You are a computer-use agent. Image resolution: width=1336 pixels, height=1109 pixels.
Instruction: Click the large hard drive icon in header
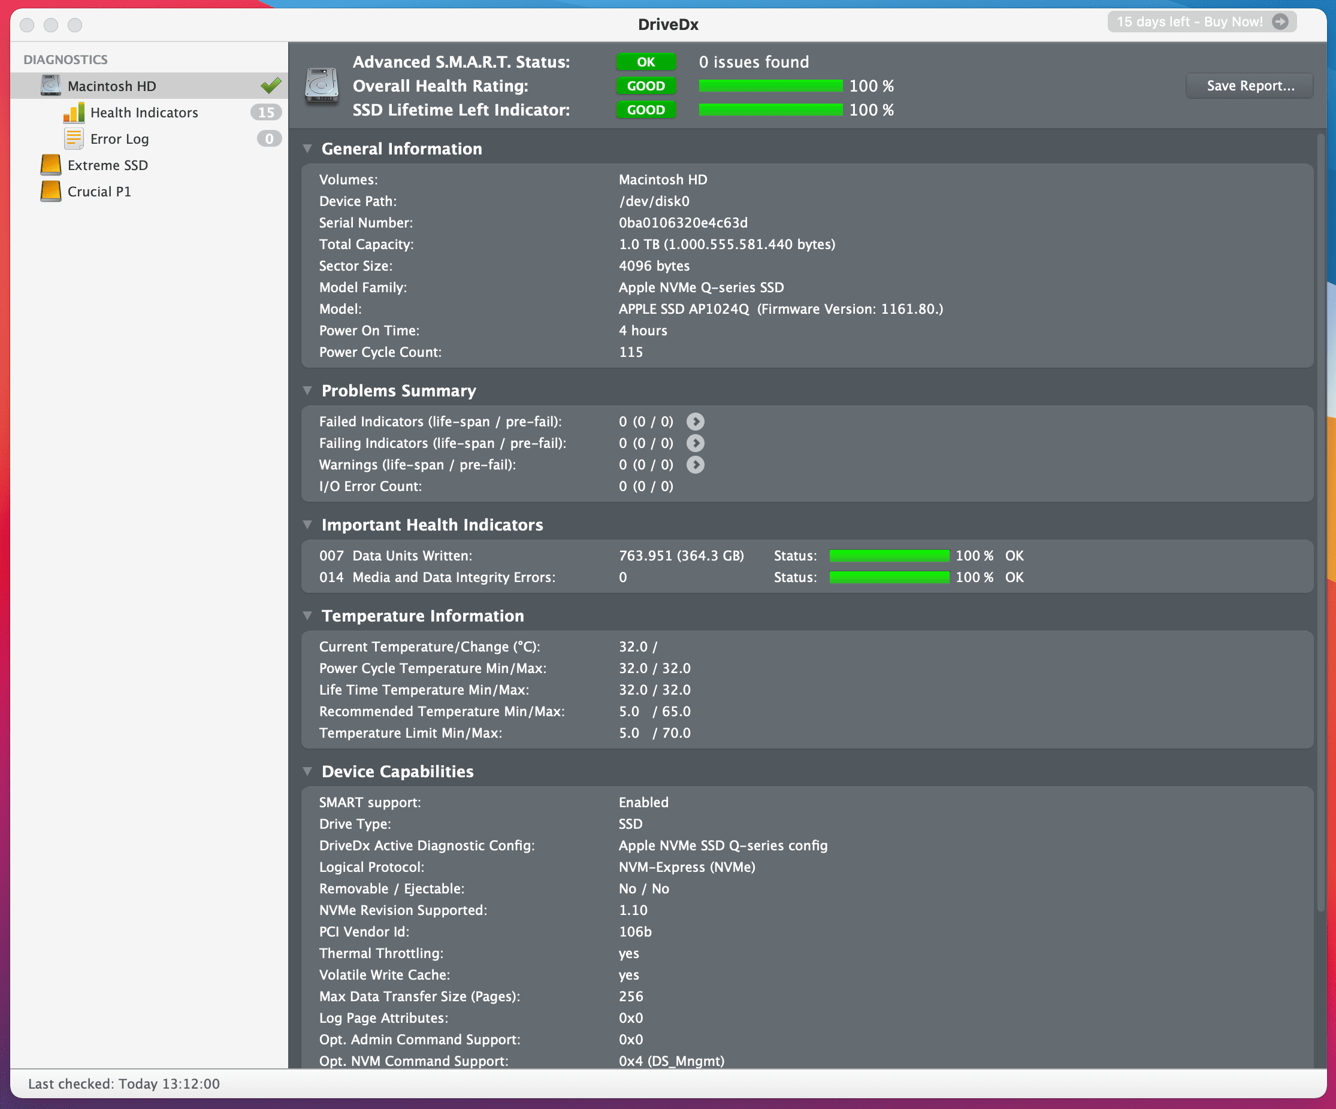321,86
